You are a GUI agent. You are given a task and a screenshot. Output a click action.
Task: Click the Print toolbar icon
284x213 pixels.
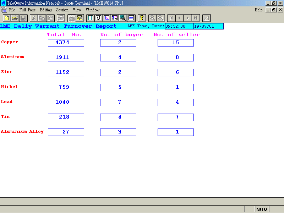[61, 18]
